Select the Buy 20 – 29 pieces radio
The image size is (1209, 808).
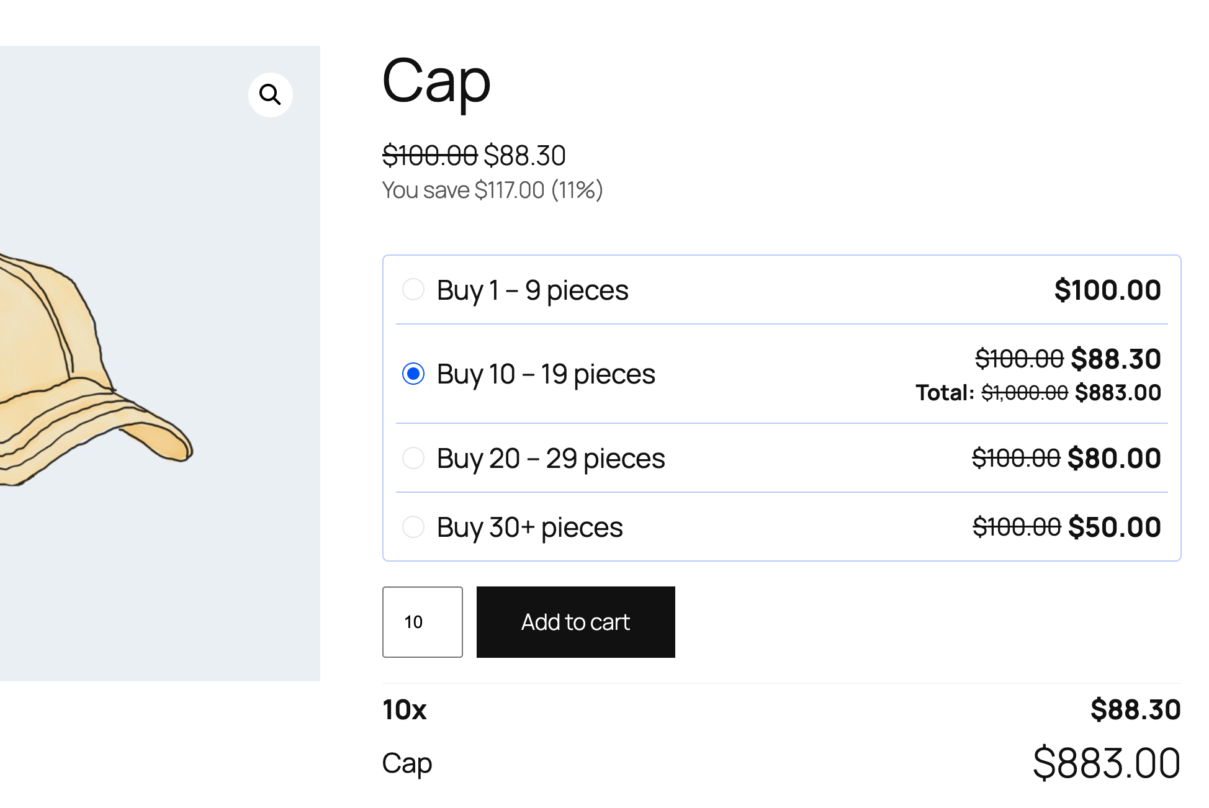tap(413, 458)
